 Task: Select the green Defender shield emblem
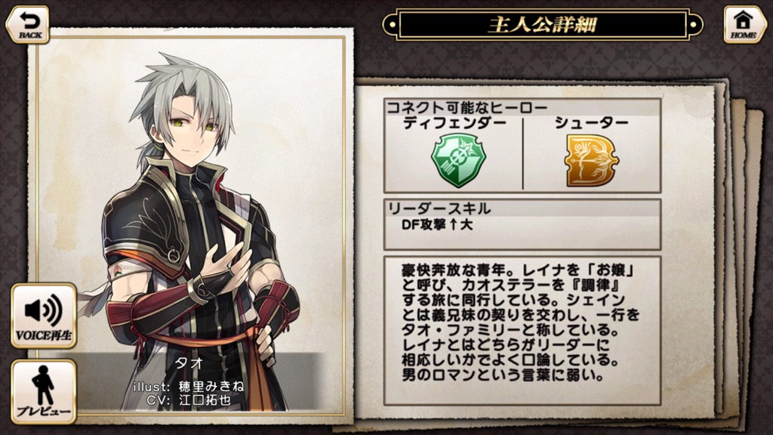458,160
